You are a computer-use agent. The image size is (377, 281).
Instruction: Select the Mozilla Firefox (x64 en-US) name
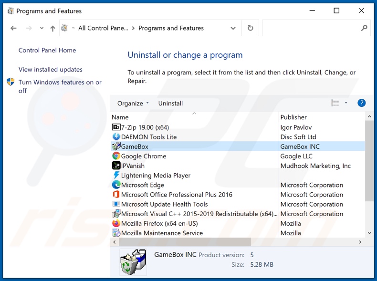(x=159, y=223)
